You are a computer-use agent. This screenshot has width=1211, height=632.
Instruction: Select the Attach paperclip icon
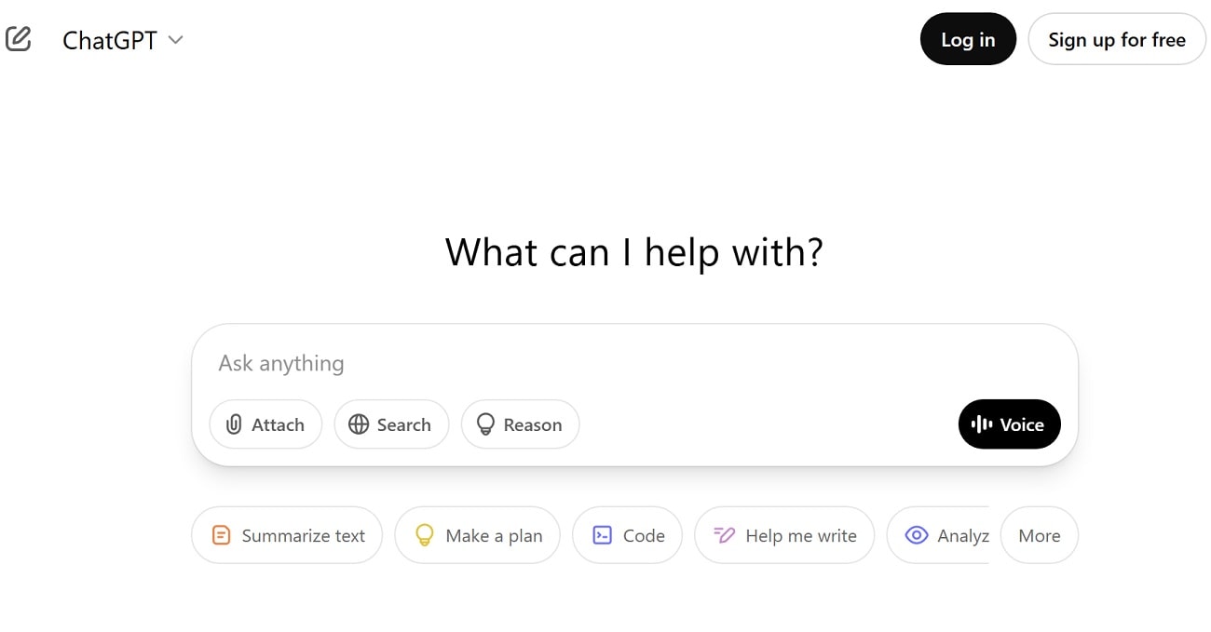pyautogui.click(x=235, y=424)
